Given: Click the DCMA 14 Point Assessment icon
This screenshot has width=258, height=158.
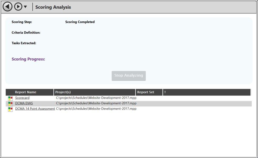Looking at the screenshot, I should [10, 109].
